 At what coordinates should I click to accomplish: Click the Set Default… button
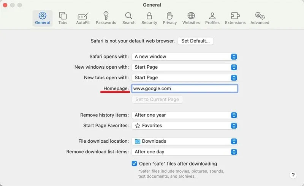click(x=195, y=41)
